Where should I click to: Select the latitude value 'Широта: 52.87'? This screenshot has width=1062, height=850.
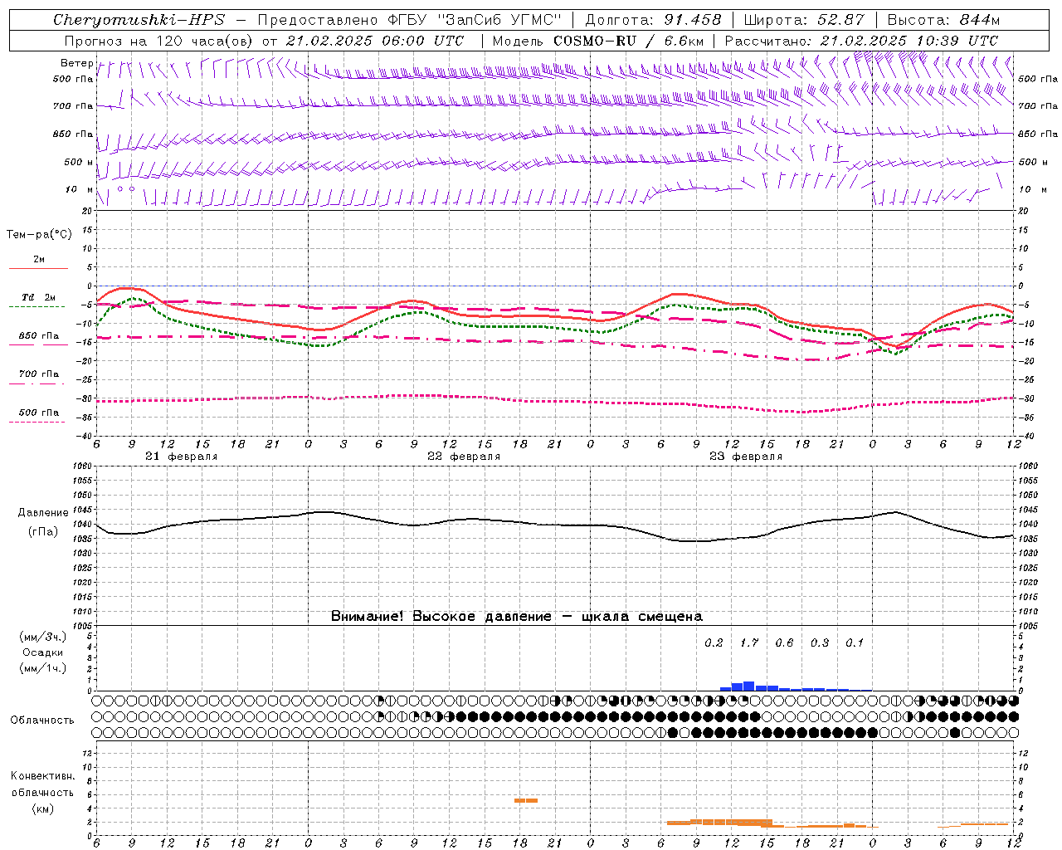pos(804,20)
